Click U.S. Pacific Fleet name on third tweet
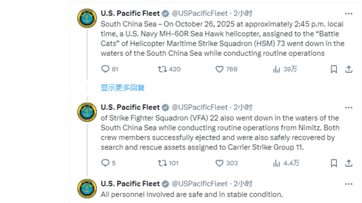This screenshot has height=203, width=362. (130, 184)
